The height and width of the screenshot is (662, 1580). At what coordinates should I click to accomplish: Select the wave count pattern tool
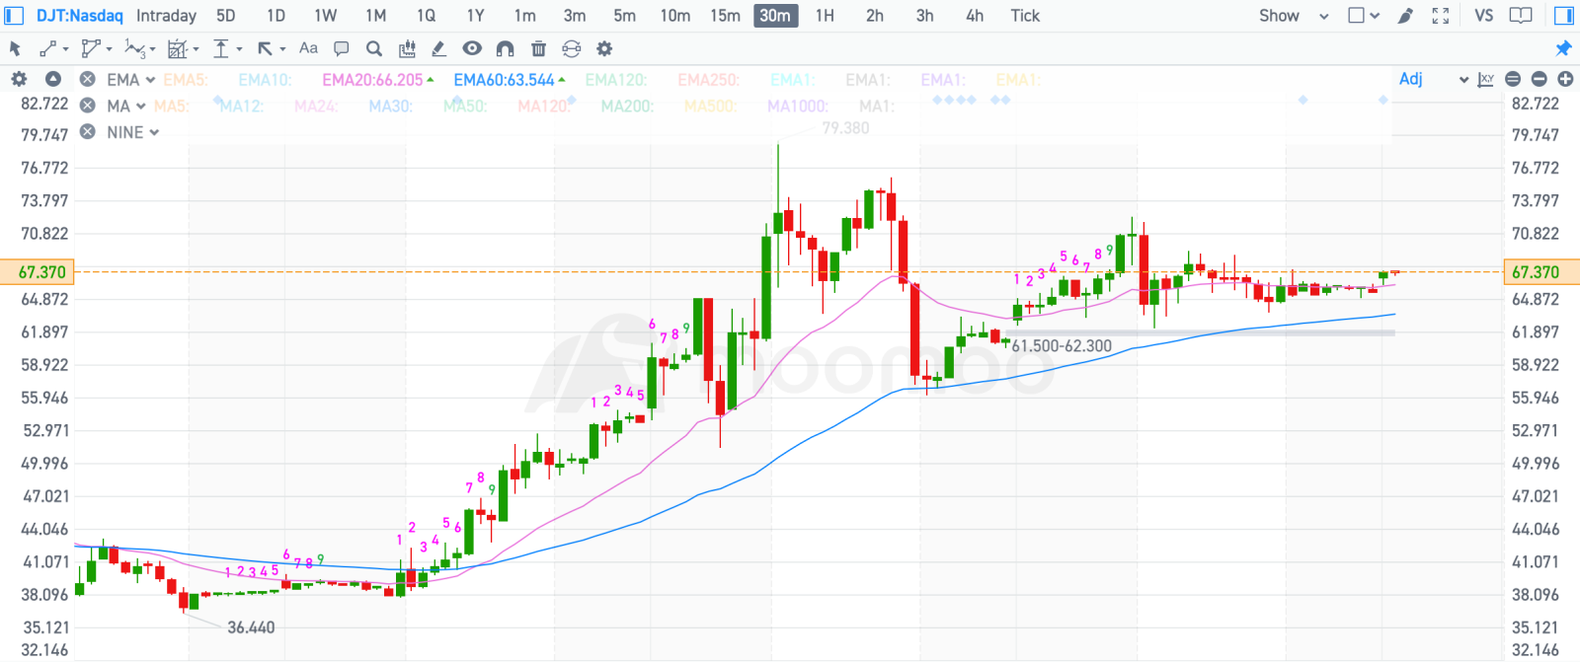click(x=135, y=48)
